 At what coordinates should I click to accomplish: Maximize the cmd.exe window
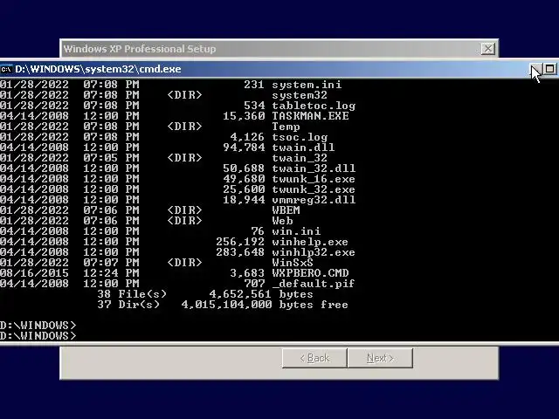coord(549,69)
